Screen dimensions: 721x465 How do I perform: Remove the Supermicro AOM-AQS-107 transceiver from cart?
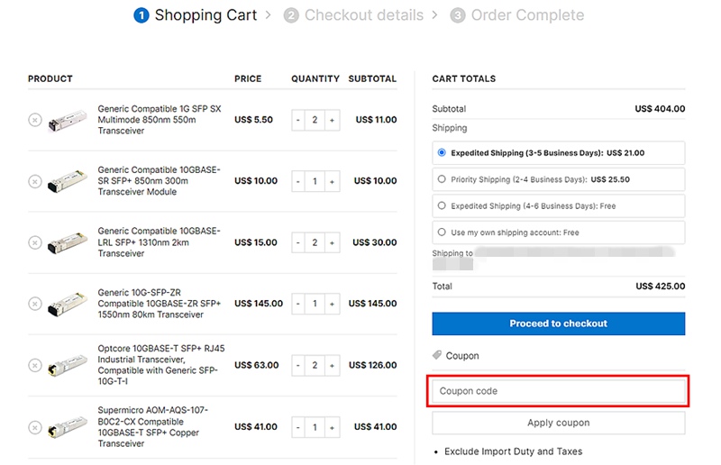point(35,427)
